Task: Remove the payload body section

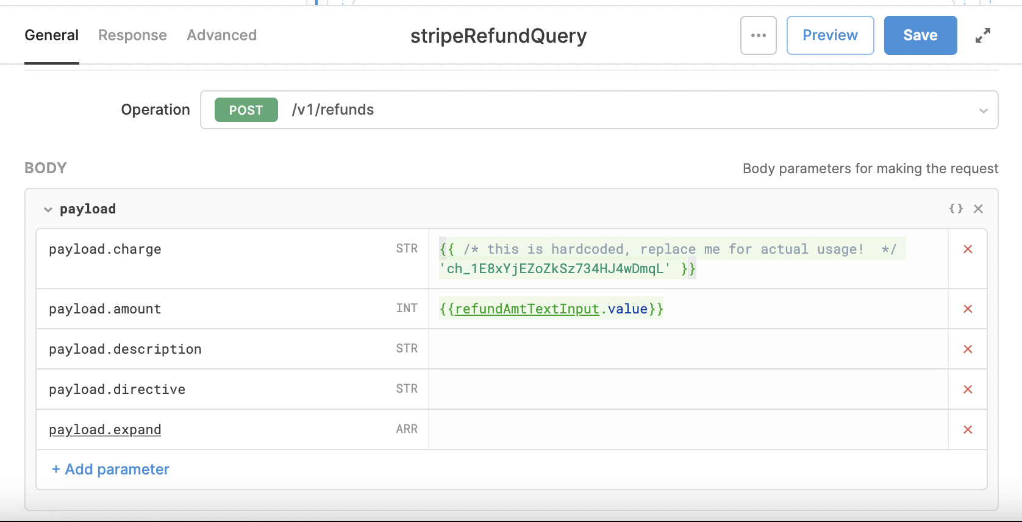Action: pos(978,209)
